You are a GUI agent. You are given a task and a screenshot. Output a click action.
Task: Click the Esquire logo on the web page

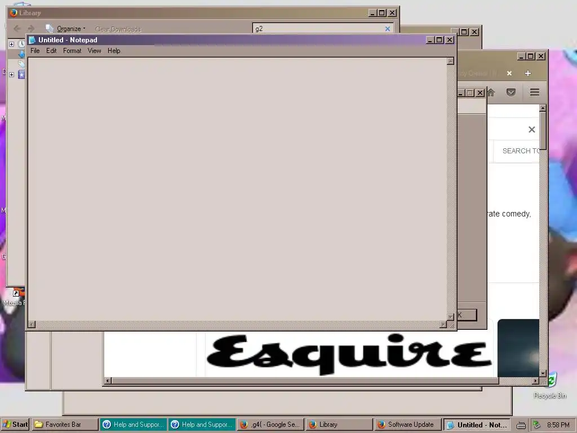349,354
